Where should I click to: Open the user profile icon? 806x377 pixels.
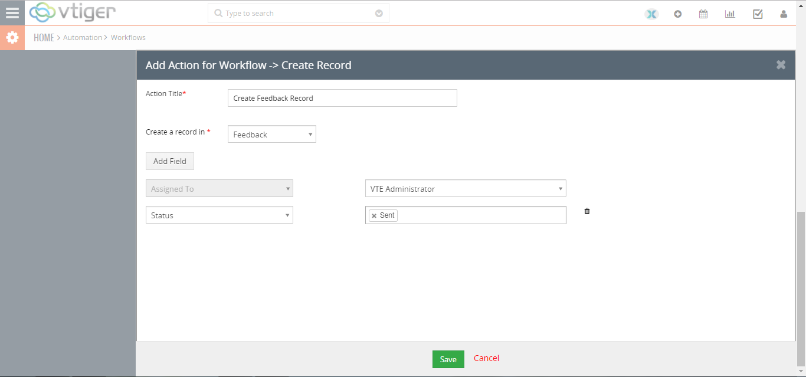pyautogui.click(x=784, y=14)
